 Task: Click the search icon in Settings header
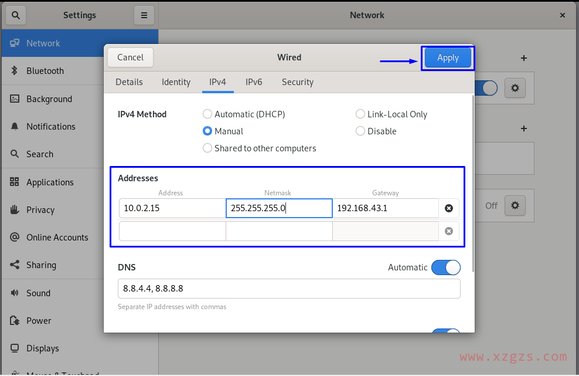pyautogui.click(x=15, y=15)
